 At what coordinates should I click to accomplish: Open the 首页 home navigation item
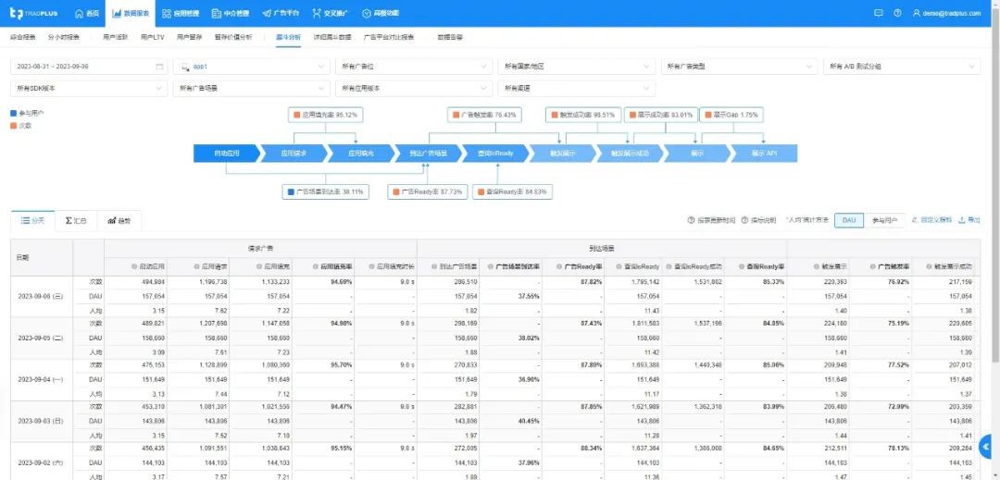tap(86, 13)
